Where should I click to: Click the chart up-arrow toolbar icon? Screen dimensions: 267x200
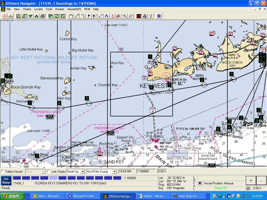(37, 16)
